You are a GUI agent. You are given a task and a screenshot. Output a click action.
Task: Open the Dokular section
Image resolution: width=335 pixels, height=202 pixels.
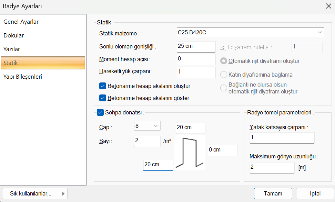pos(14,35)
